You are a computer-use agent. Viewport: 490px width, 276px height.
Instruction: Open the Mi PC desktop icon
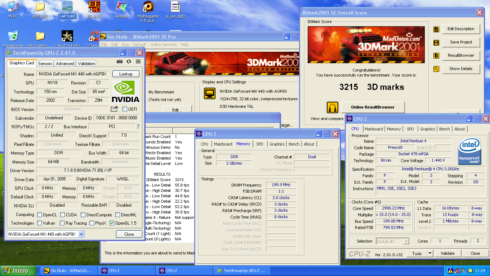point(13,10)
